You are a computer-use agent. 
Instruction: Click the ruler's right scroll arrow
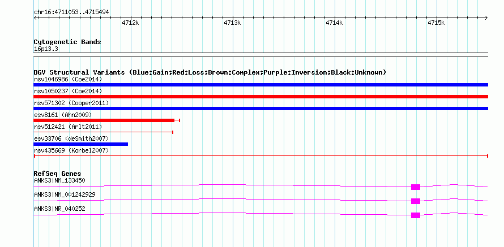point(486,18)
